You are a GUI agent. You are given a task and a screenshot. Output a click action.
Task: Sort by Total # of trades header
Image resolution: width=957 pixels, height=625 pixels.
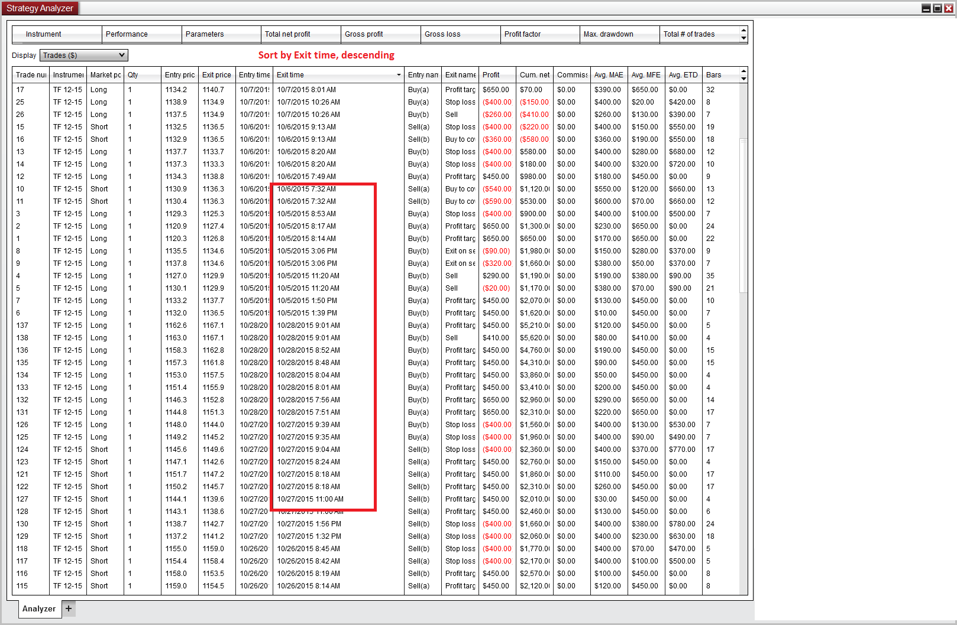pos(700,34)
